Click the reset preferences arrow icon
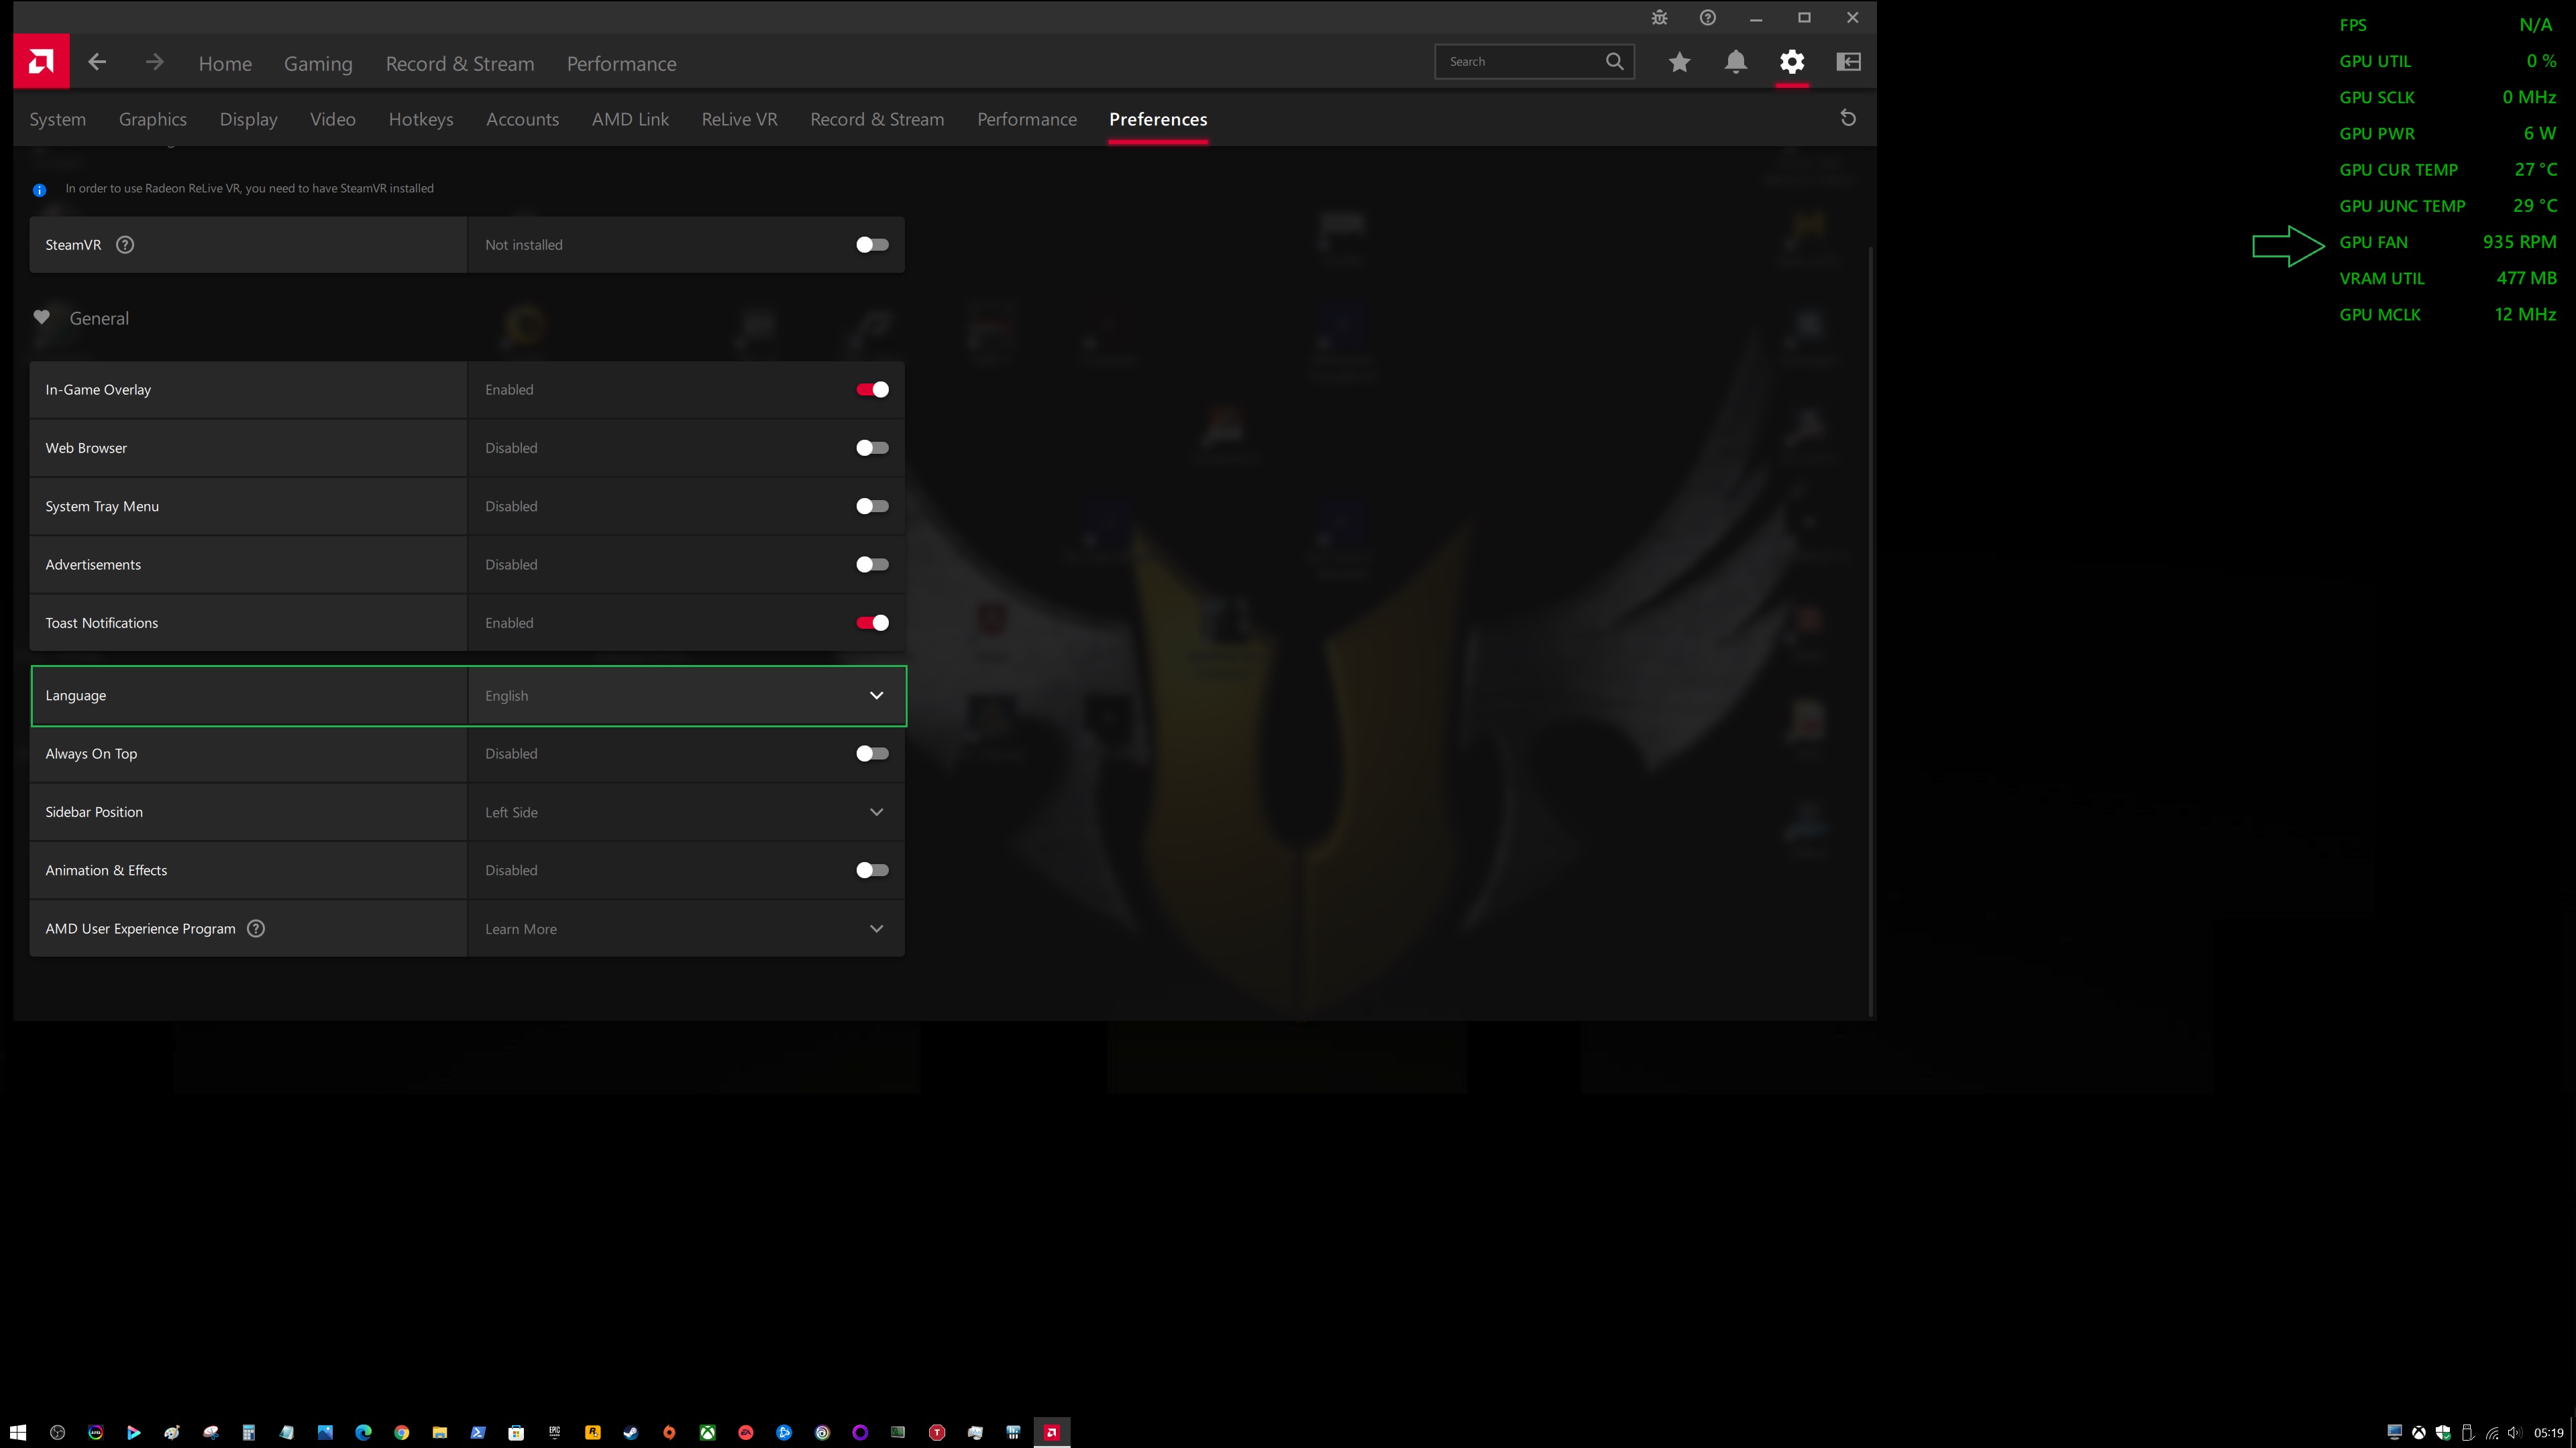The image size is (2576, 1448). 1848,118
